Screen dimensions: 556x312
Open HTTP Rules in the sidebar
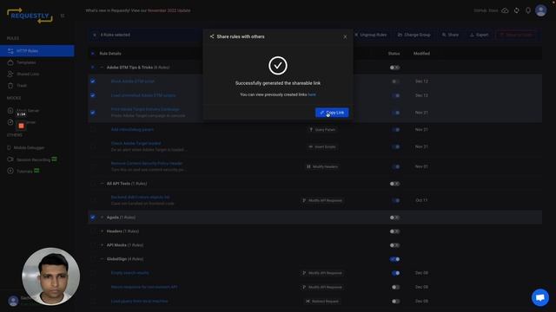36,51
